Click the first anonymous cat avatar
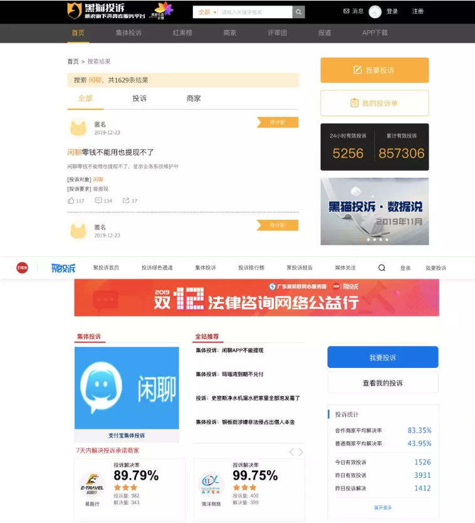The image size is (475, 523). pyautogui.click(x=78, y=128)
